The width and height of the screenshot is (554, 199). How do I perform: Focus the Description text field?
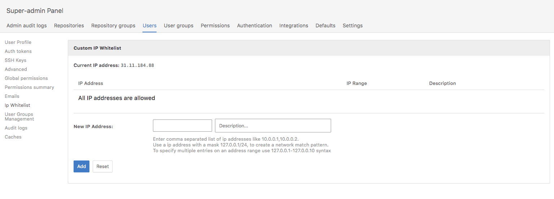click(x=273, y=126)
